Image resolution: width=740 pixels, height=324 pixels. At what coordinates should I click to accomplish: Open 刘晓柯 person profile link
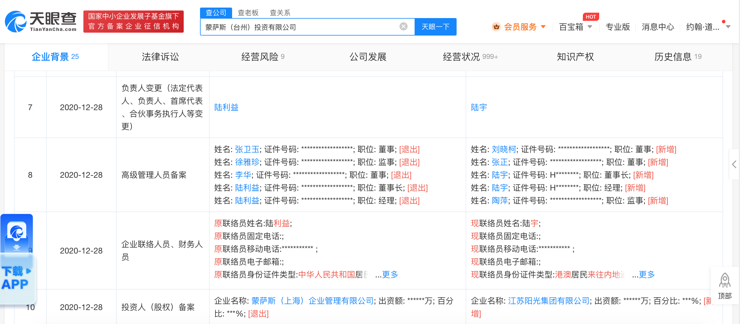click(504, 149)
